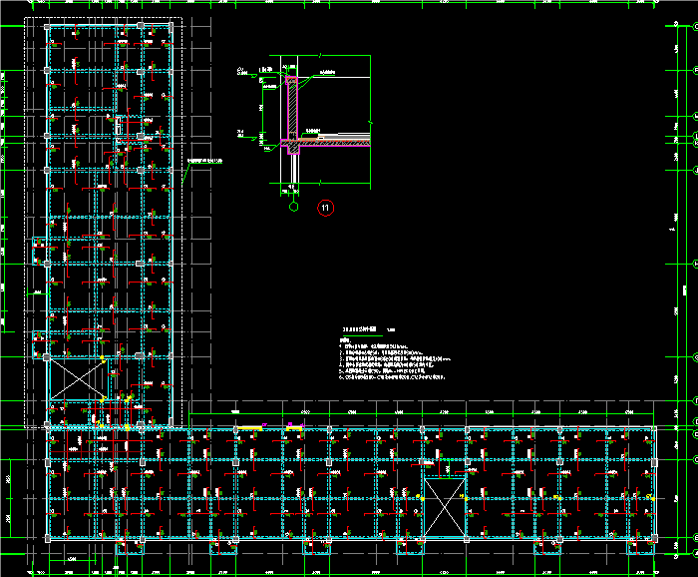Select the hatched floor slab in the section detail

[x=334, y=143]
